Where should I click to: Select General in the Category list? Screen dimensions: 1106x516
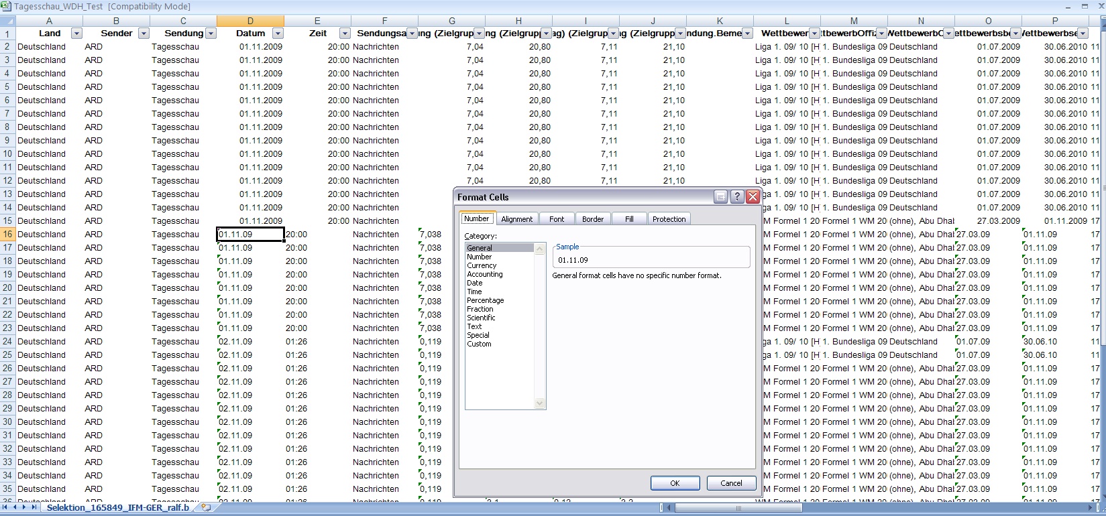tap(500, 248)
